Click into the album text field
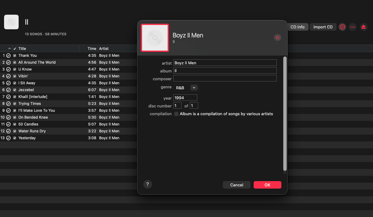Image resolution: width=373 pixels, height=217 pixels. click(225, 71)
